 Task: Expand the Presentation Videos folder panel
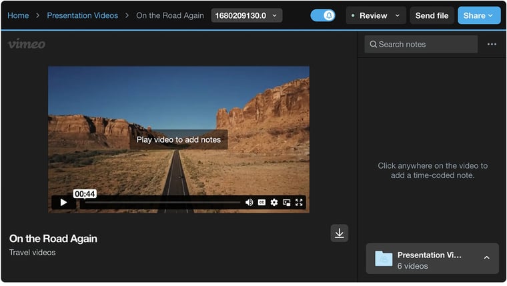click(486, 258)
